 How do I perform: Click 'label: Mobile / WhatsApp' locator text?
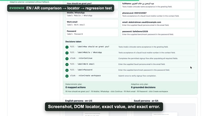pyautogui.click(x=79, y=16)
